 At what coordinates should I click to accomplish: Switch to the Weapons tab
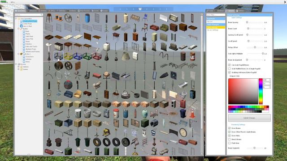(x=32, y=11)
